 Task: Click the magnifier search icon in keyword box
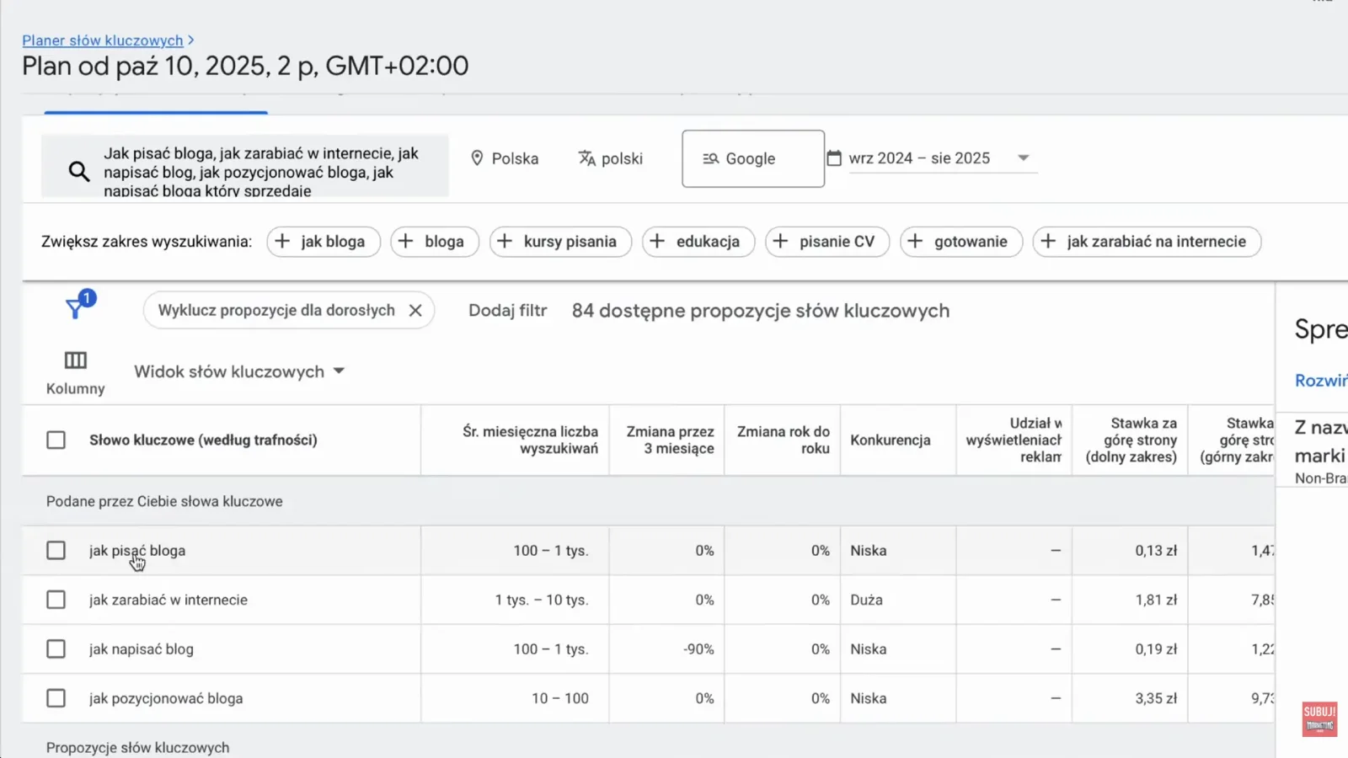click(79, 172)
